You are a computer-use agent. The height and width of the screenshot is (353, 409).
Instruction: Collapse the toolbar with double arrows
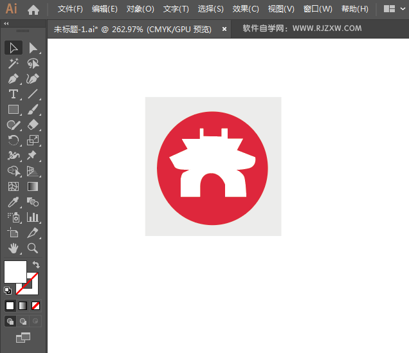pyautogui.click(x=6, y=23)
